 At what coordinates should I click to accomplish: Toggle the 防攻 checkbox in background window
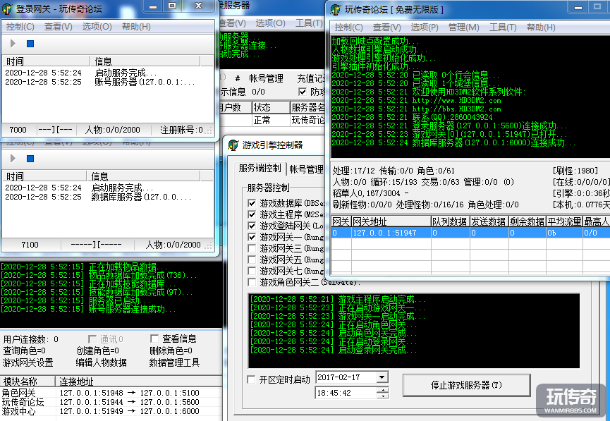[x=303, y=92]
